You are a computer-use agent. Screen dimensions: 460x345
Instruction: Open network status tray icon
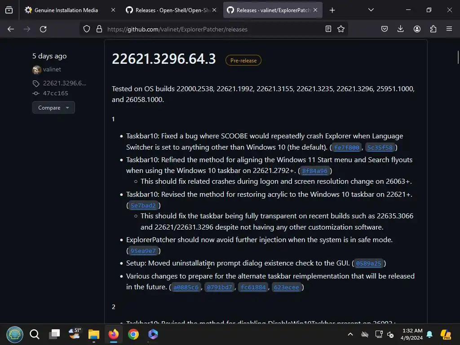[x=379, y=334]
